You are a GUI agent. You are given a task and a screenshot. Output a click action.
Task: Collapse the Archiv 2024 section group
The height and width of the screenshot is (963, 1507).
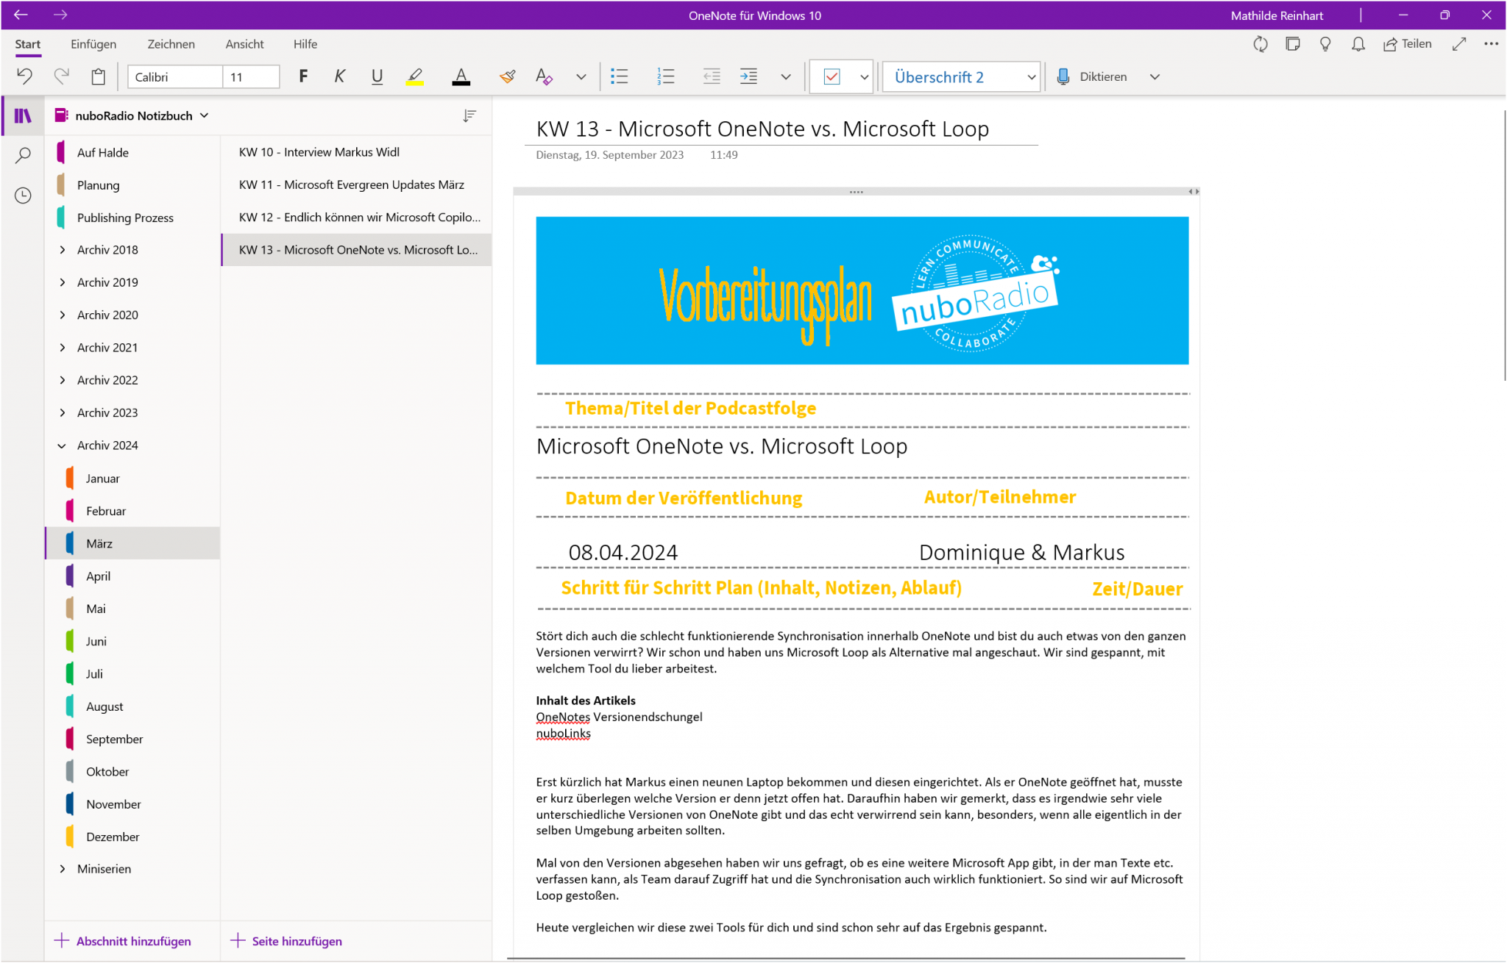[x=62, y=445]
